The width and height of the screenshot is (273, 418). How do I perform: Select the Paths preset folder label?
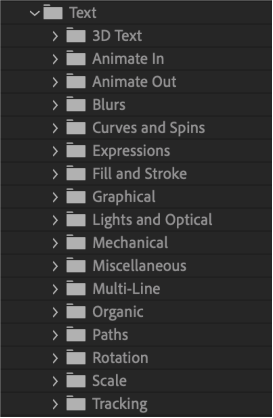pos(110,335)
